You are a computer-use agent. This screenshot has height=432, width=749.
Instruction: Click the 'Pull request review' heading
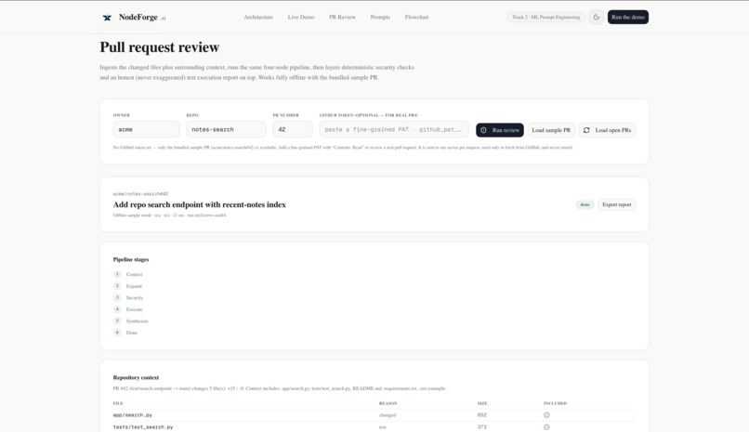click(x=160, y=46)
